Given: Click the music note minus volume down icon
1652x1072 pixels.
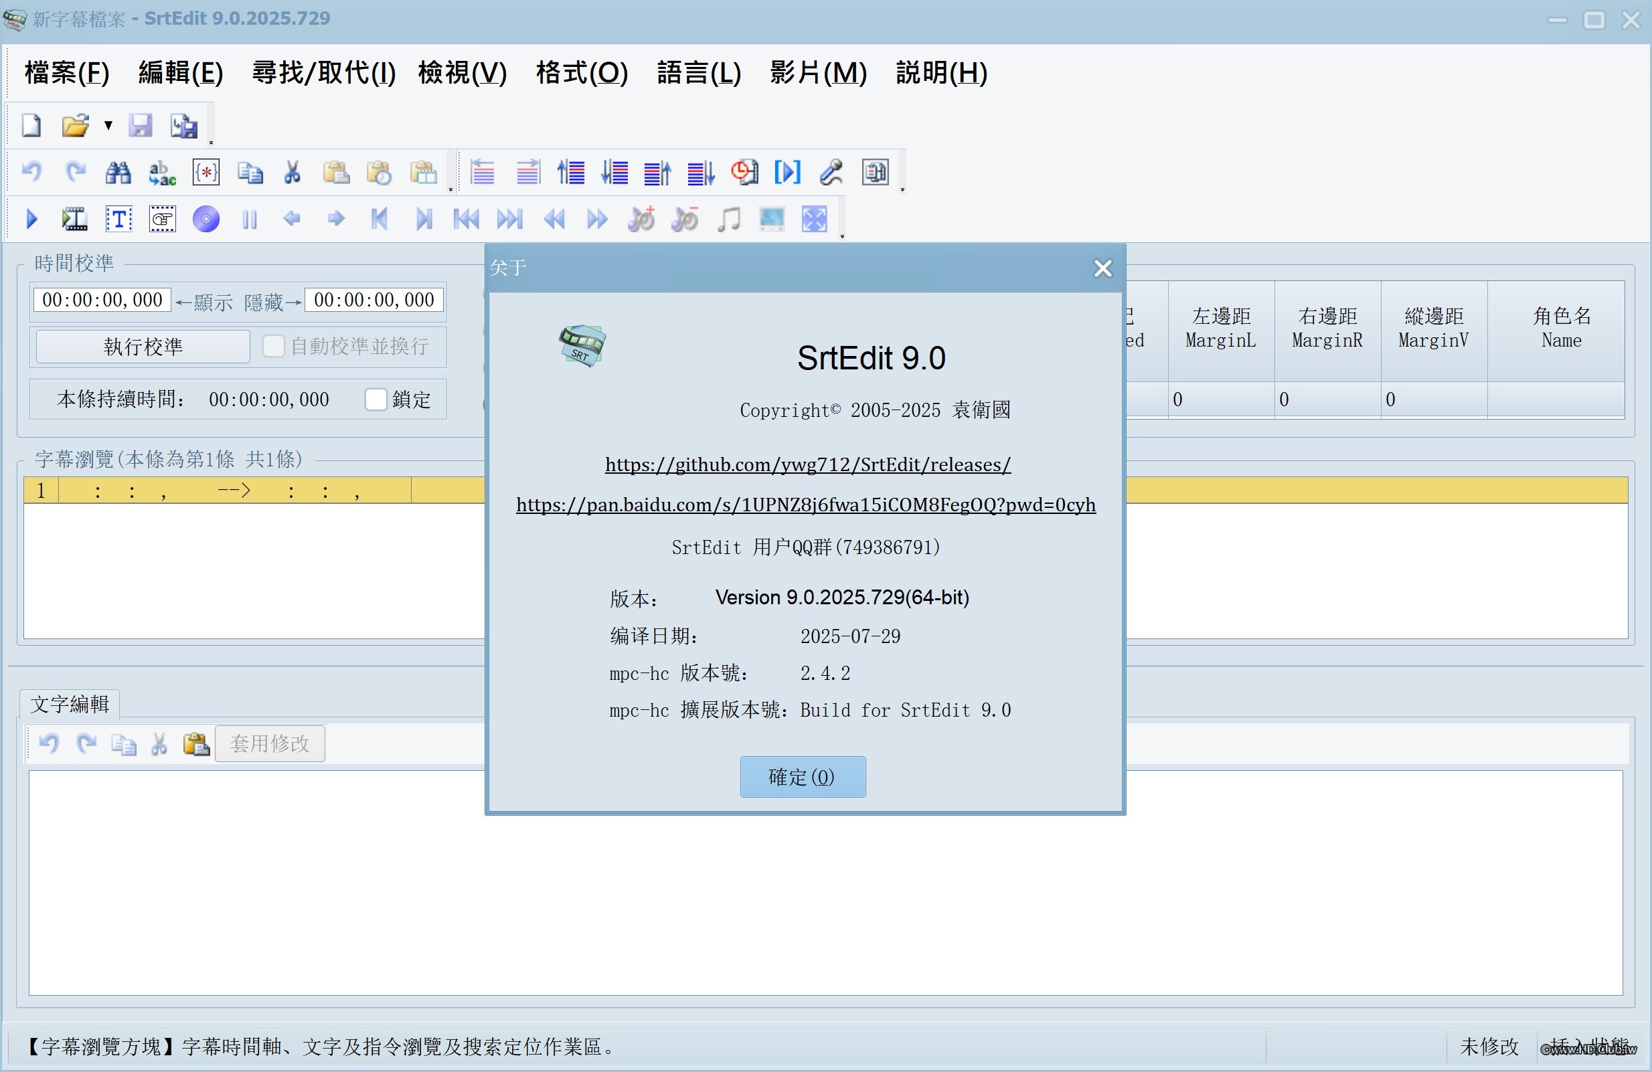Looking at the screenshot, I should tap(684, 219).
